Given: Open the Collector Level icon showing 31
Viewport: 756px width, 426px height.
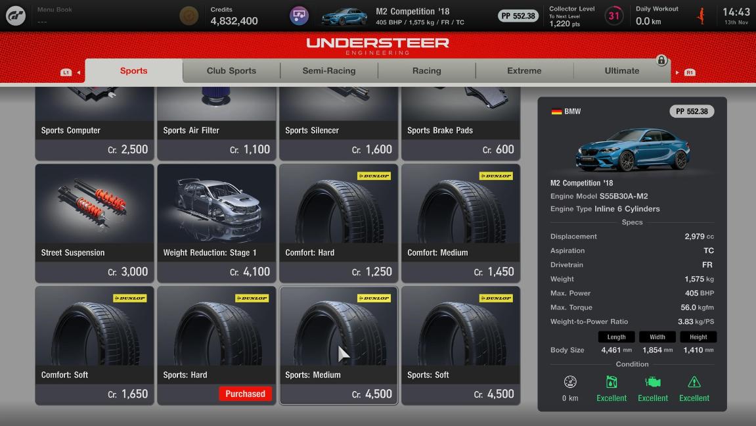Looking at the screenshot, I should [x=613, y=14].
